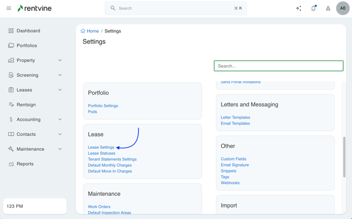The width and height of the screenshot is (352, 219).
Task: Open the notifications bell
Action: [x=314, y=8]
